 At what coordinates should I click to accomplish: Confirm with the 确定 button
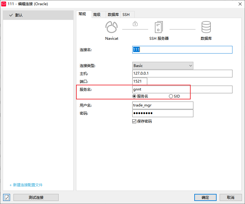tap(205, 198)
